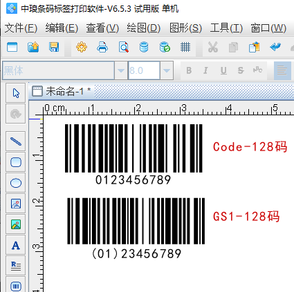Open the 绘图(D) menu
Screen dimensions: 294x292
coord(144,28)
